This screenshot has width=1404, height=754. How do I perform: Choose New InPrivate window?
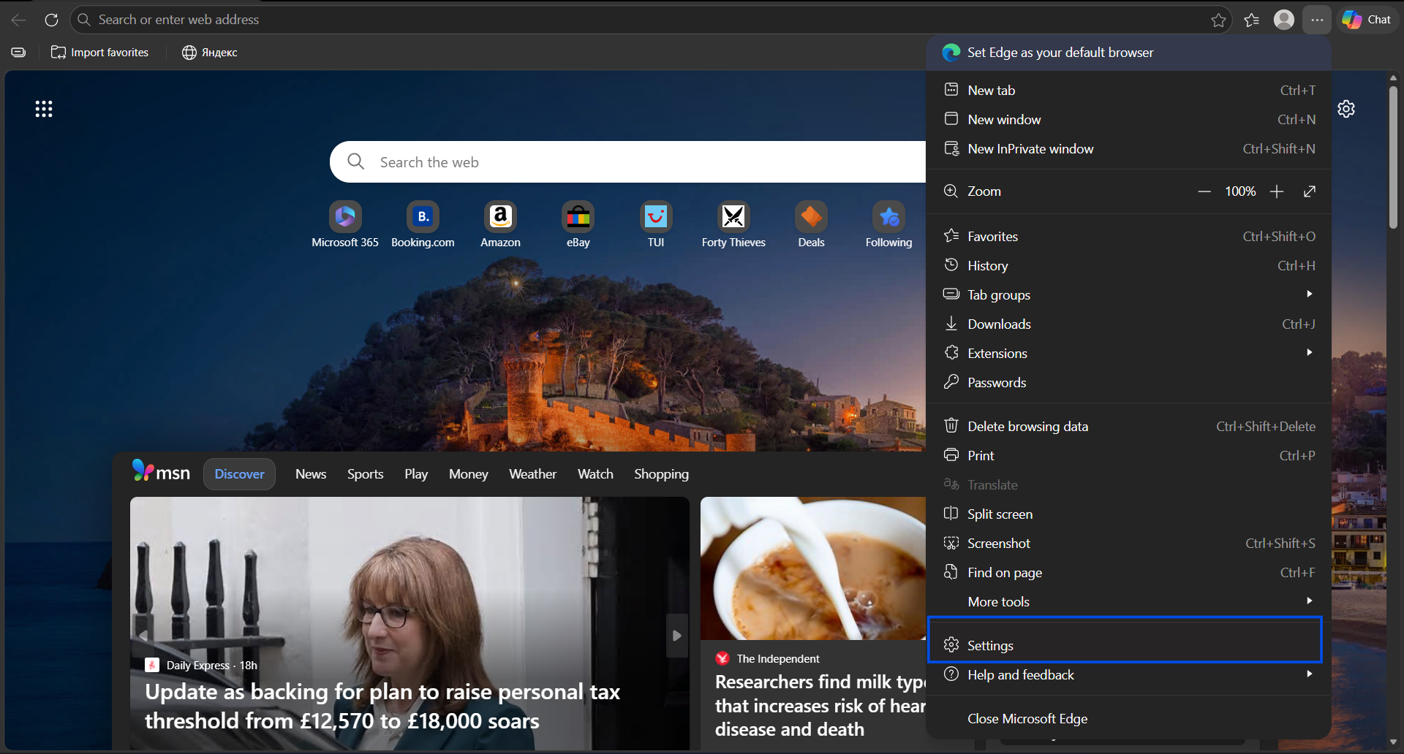(1030, 148)
